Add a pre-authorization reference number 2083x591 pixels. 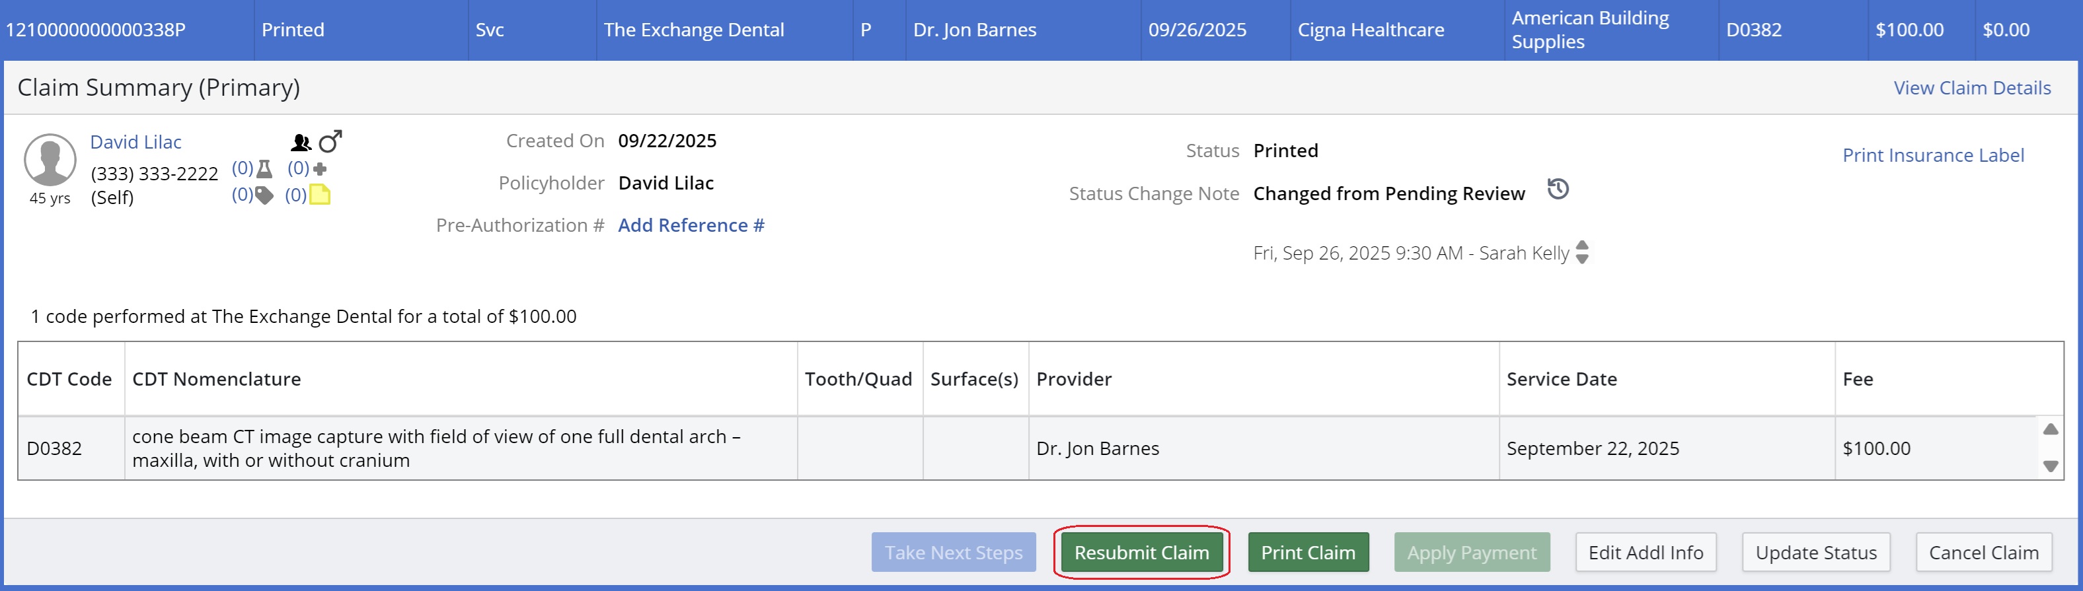pos(691,226)
